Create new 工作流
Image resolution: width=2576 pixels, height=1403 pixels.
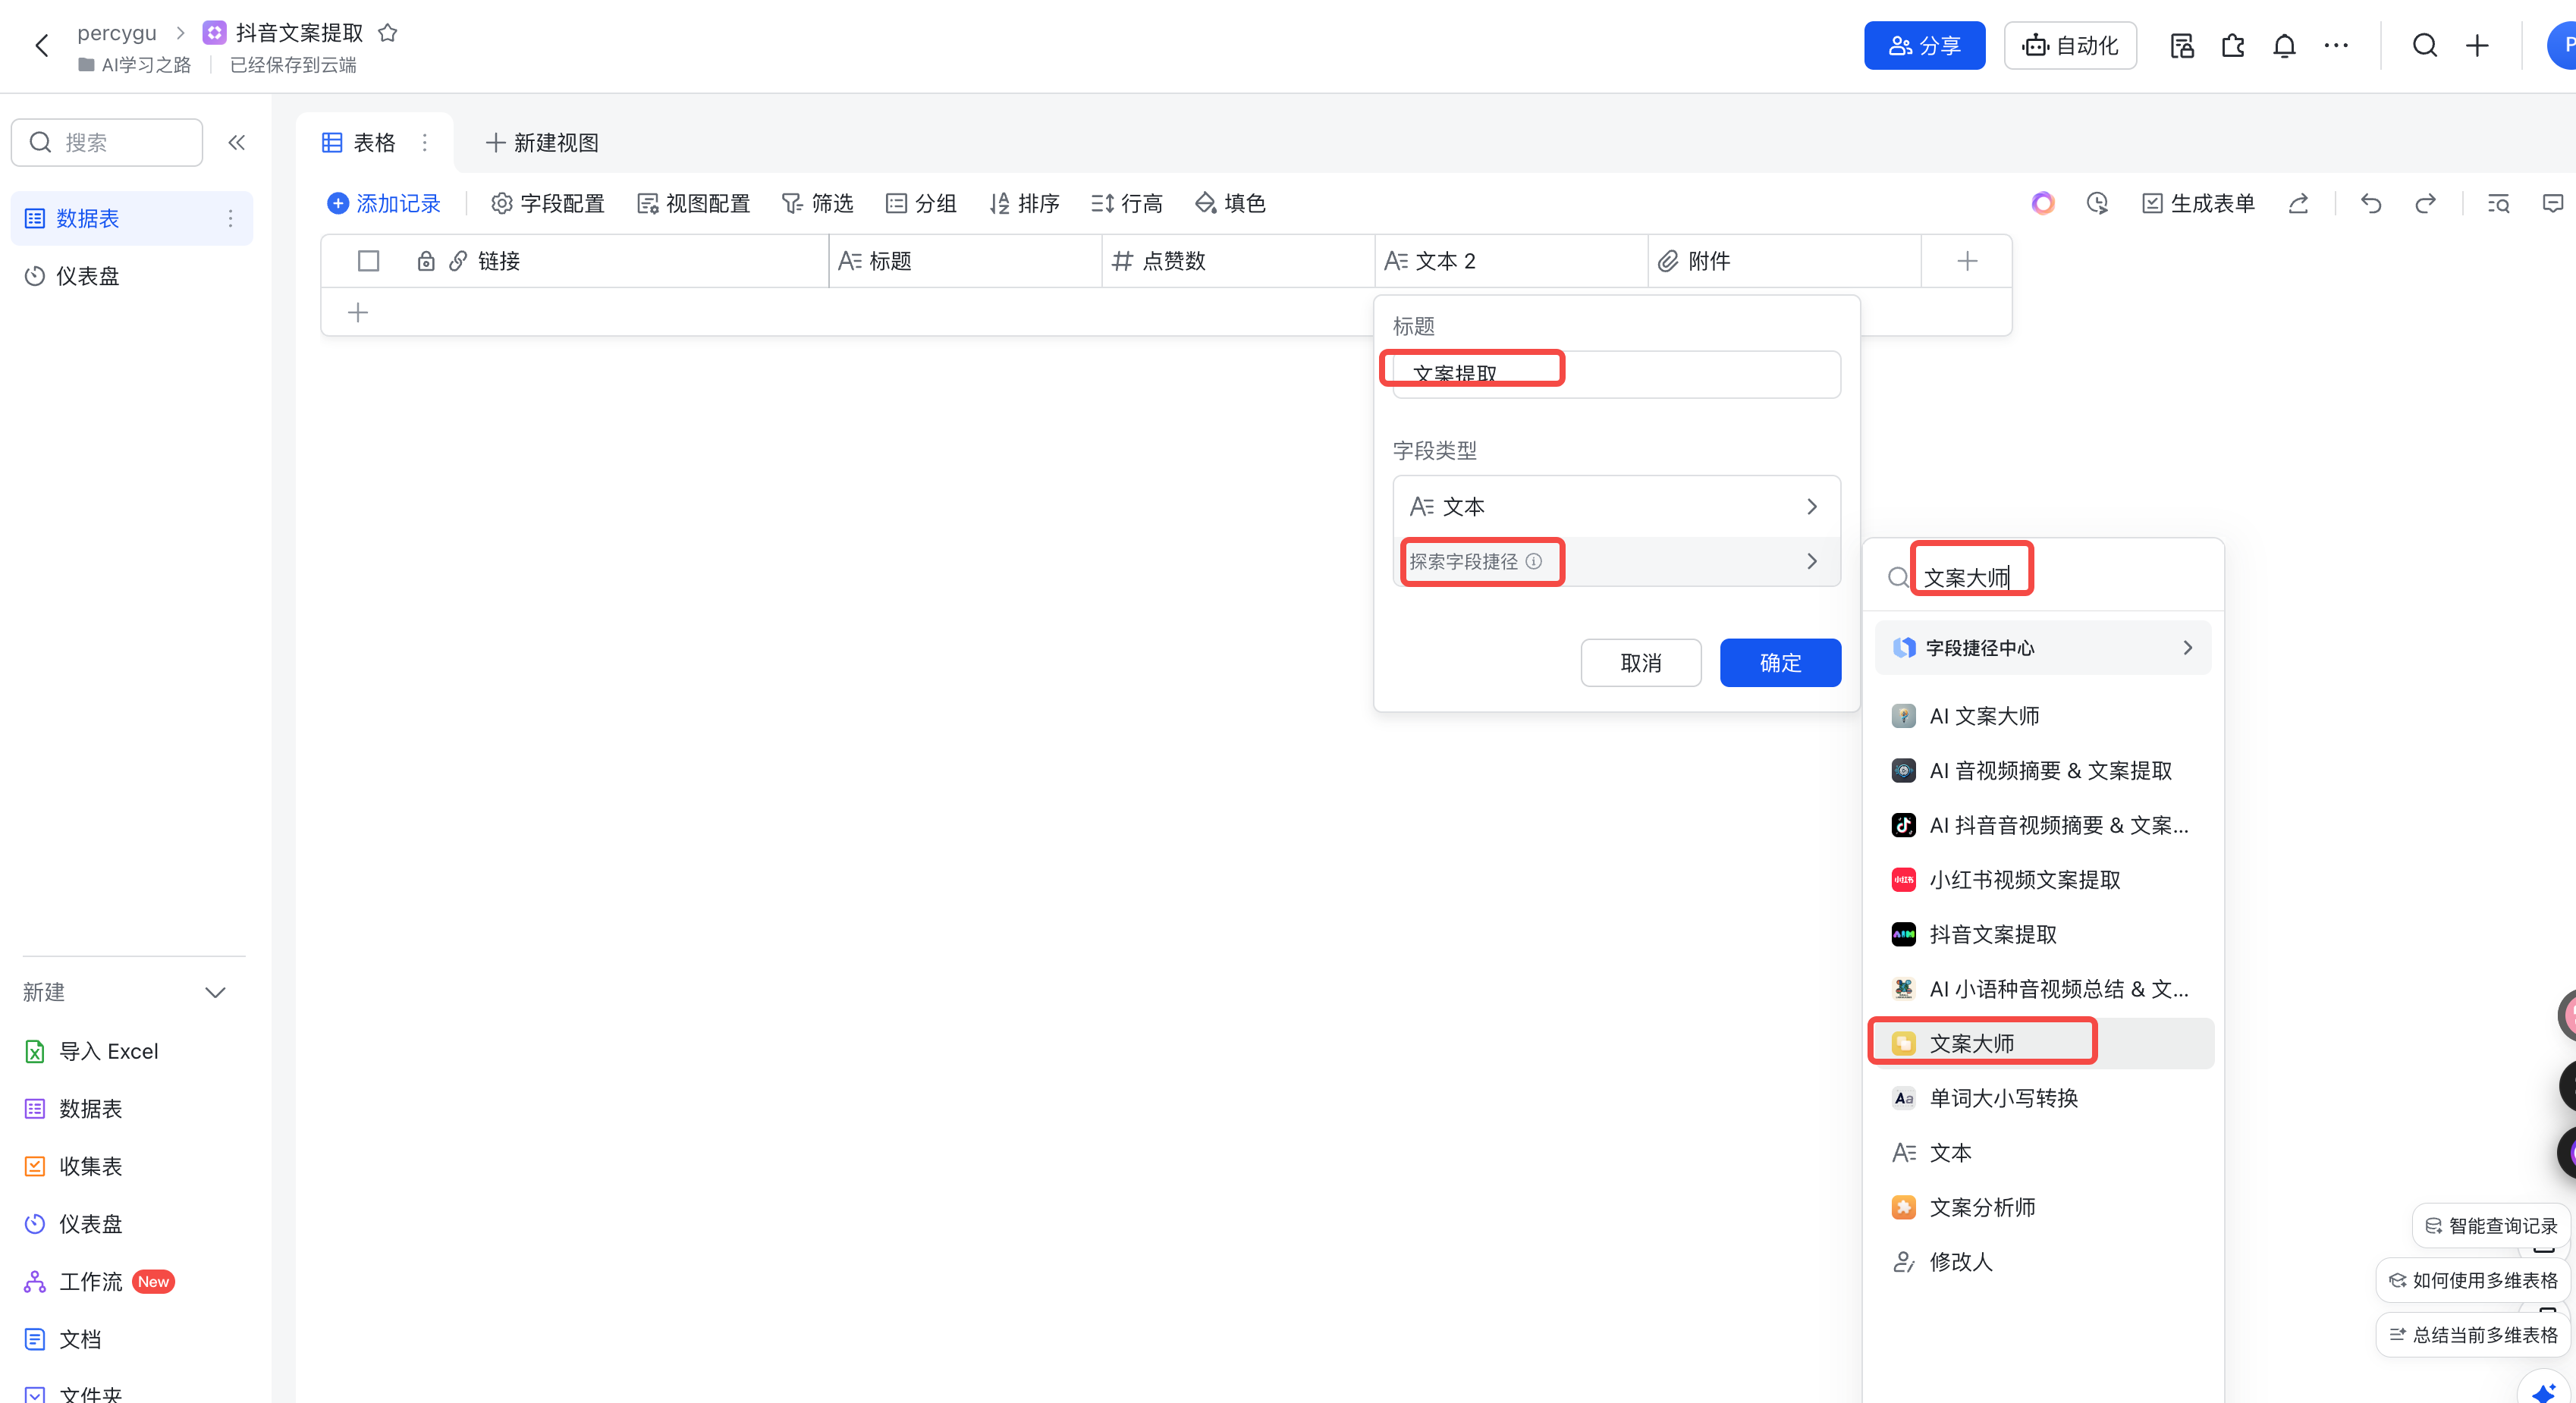tap(98, 1281)
